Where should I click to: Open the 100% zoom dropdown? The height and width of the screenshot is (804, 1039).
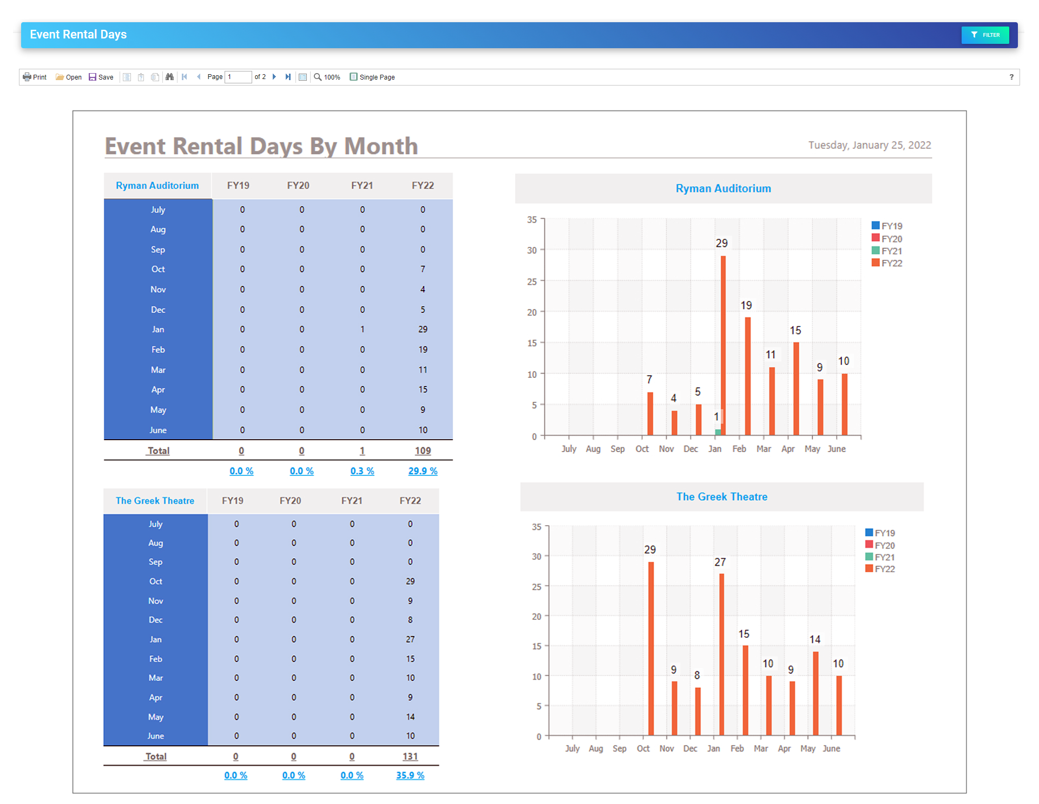327,77
